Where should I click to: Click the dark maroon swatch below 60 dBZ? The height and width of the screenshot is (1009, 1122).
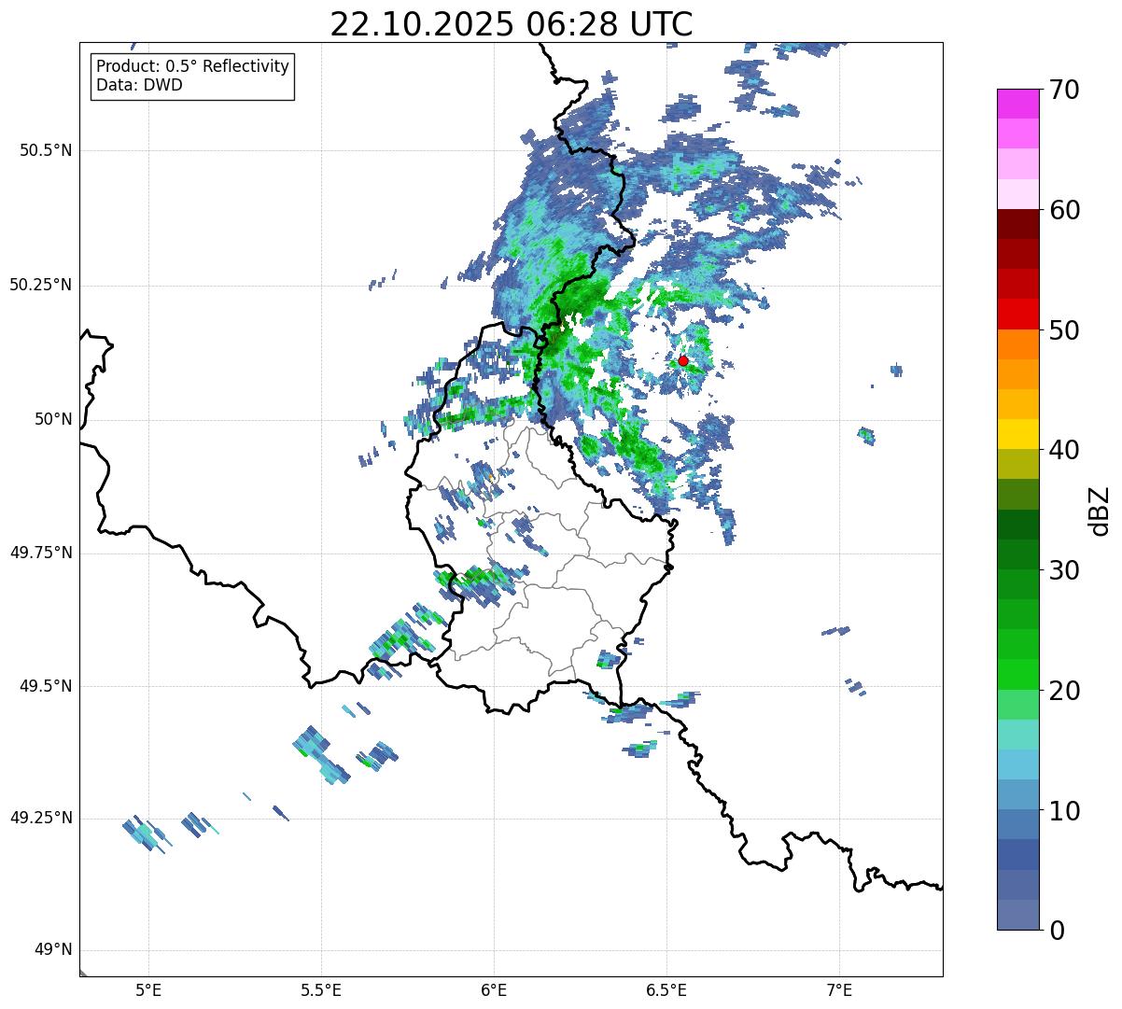point(1017,224)
